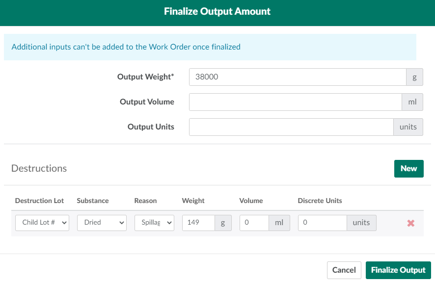Edit the destruction Weight value 149

[198, 223]
